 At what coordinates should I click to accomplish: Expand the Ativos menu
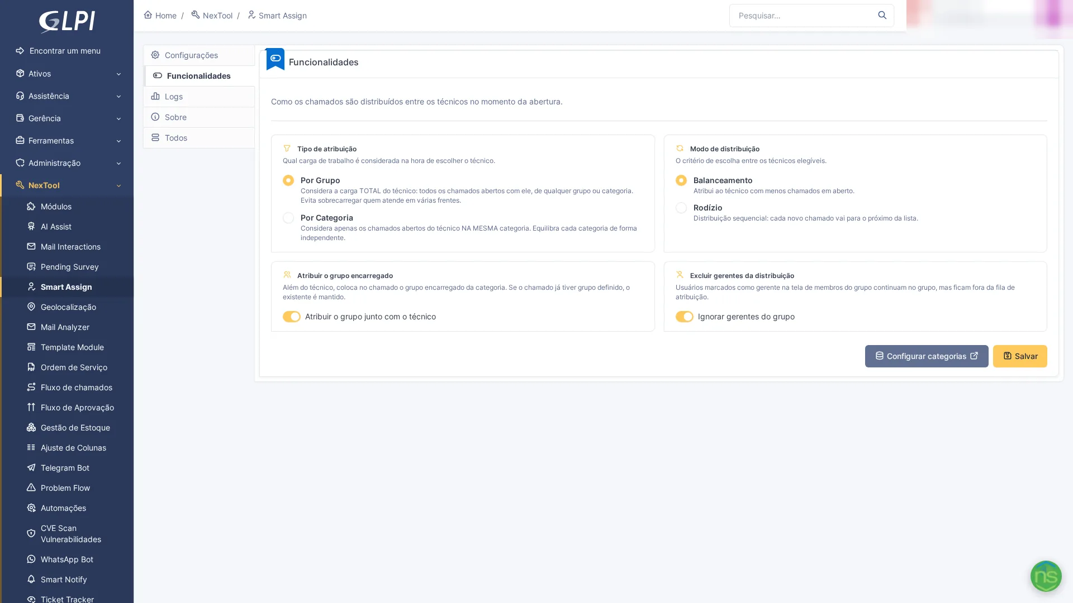[67, 74]
